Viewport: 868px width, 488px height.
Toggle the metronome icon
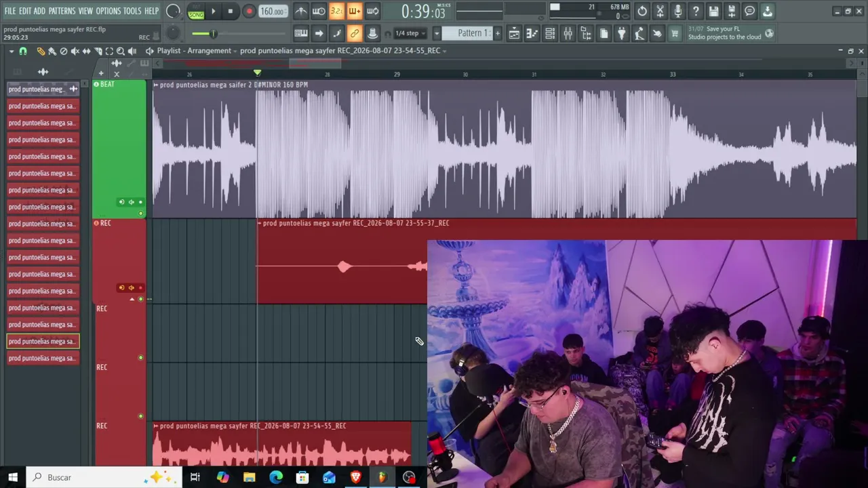(x=301, y=11)
